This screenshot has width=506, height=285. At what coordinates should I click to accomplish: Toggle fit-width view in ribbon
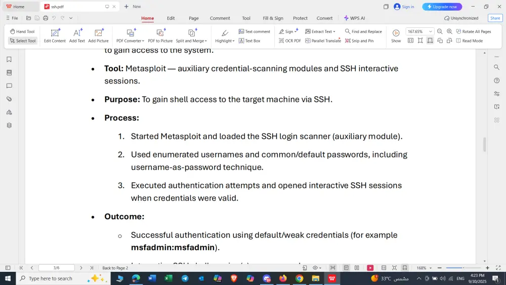pyautogui.click(x=430, y=40)
